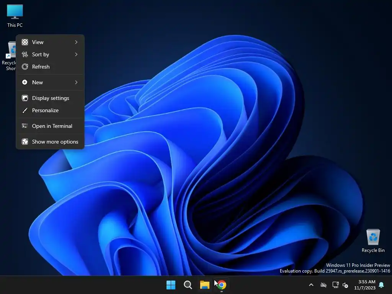Expand the View submenu arrow
Image resolution: width=392 pixels, height=294 pixels.
pyautogui.click(x=76, y=42)
